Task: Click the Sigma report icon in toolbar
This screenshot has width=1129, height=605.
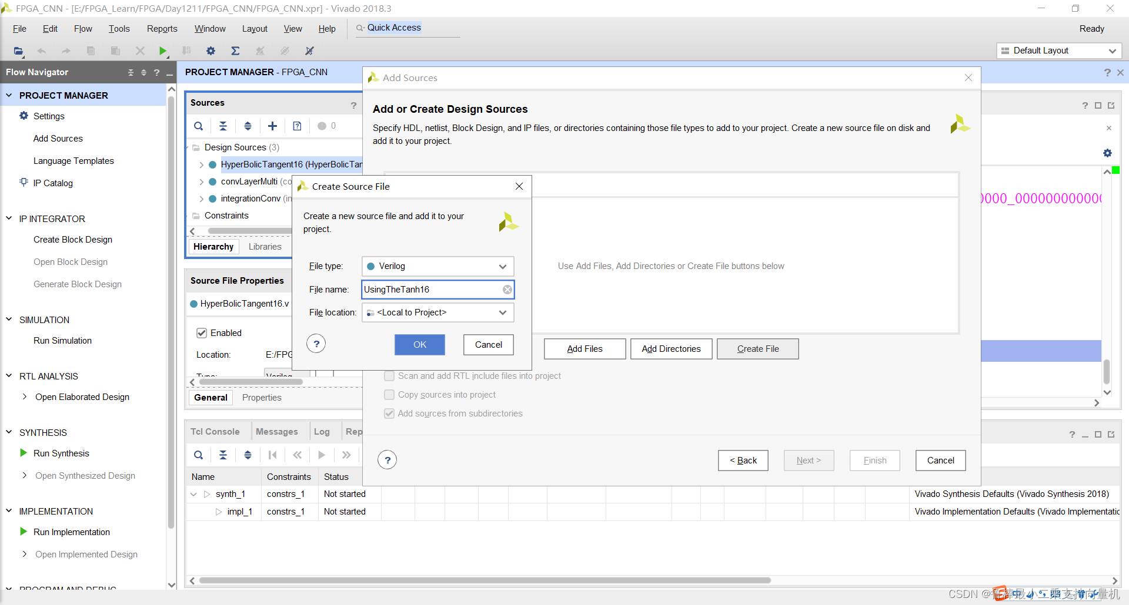Action: click(x=235, y=51)
